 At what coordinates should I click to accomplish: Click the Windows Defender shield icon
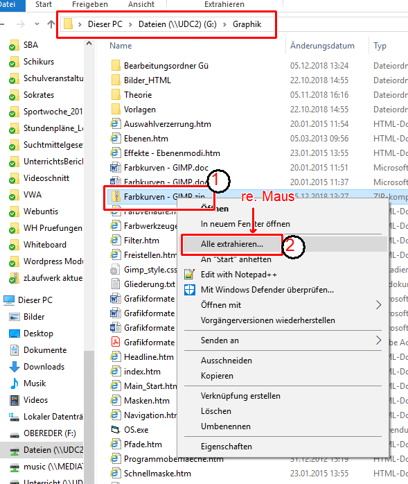click(189, 290)
